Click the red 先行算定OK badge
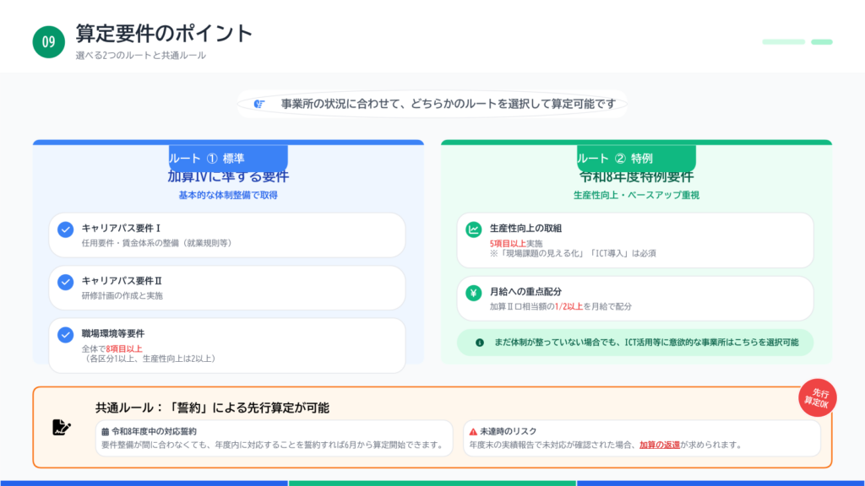Image resolution: width=865 pixels, height=486 pixels. click(x=817, y=397)
